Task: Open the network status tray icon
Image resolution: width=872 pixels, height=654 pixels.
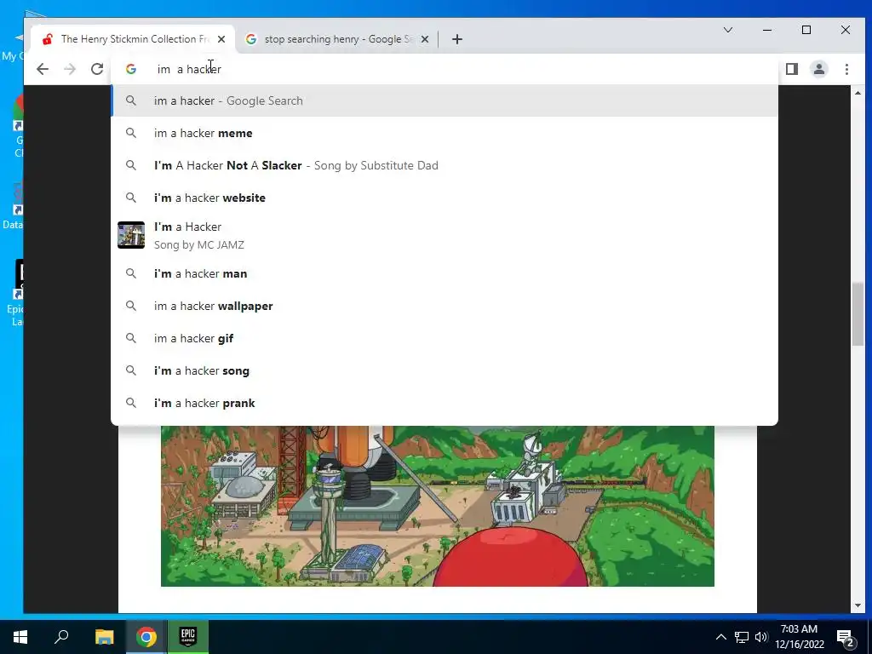Action: click(x=742, y=637)
